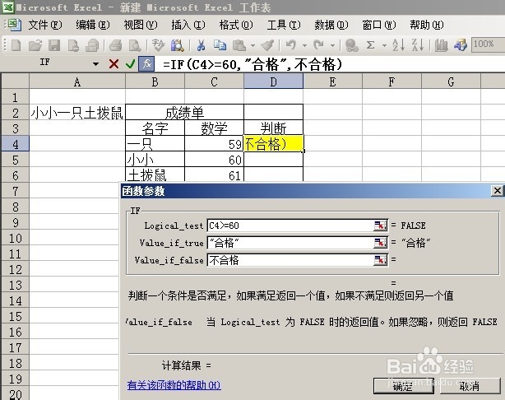This screenshot has height=400, width=505.
Task: Click the 确定 button in the dialog
Action: tap(403, 385)
